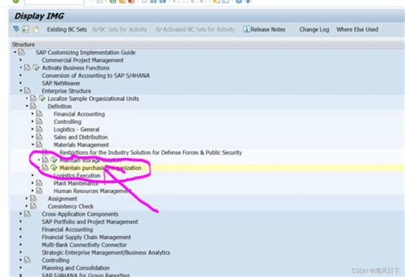
Task: Expand the Cross-Application Components node
Action: pos(21,214)
